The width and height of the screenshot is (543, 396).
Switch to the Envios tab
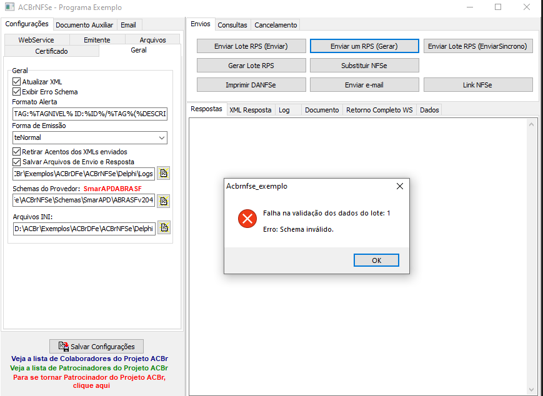click(x=201, y=24)
